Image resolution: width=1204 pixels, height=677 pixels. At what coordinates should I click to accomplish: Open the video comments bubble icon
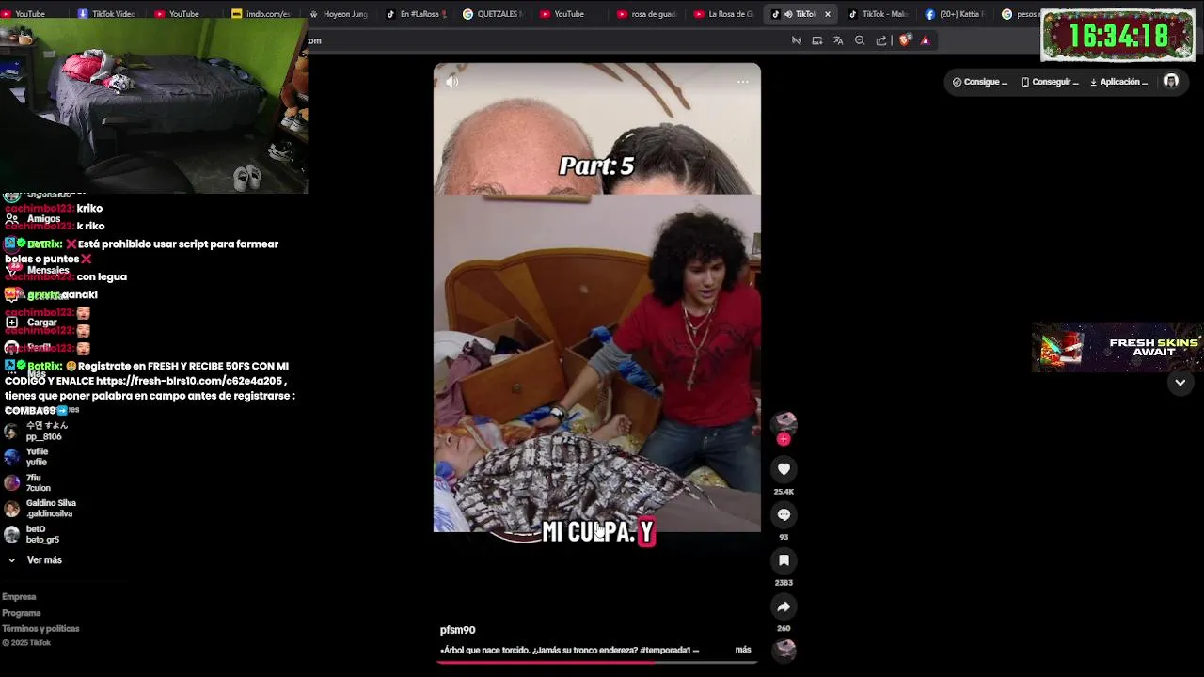(x=784, y=514)
